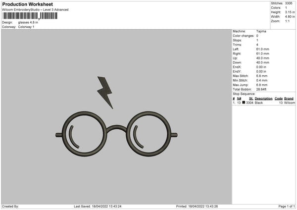This screenshot has height=210, width=297.
Task: Click the 'Code' column header
Action: click(x=278, y=99)
